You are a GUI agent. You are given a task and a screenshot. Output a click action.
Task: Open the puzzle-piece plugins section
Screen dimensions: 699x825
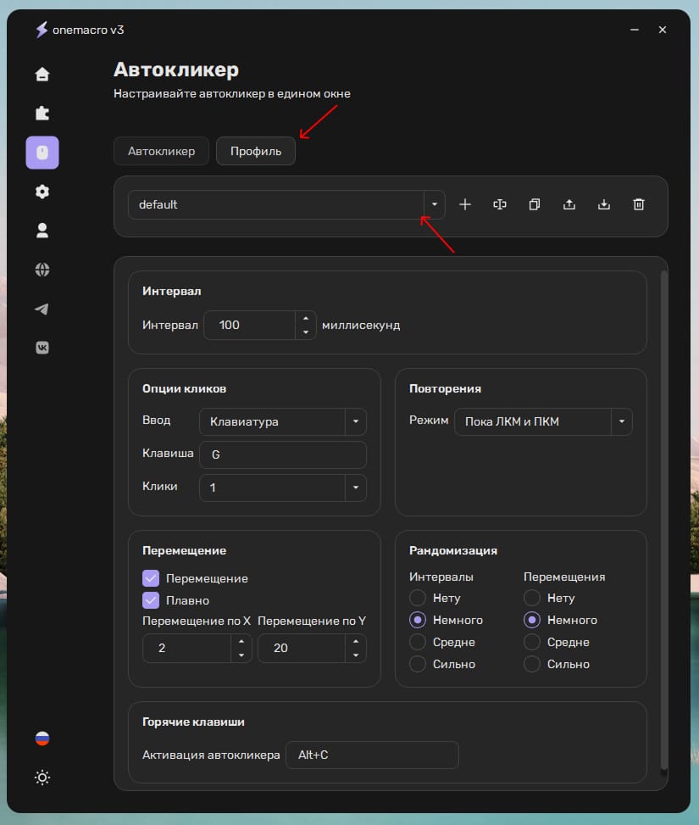click(42, 113)
